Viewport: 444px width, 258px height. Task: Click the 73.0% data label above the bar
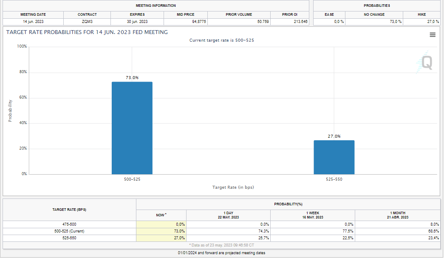click(x=131, y=78)
